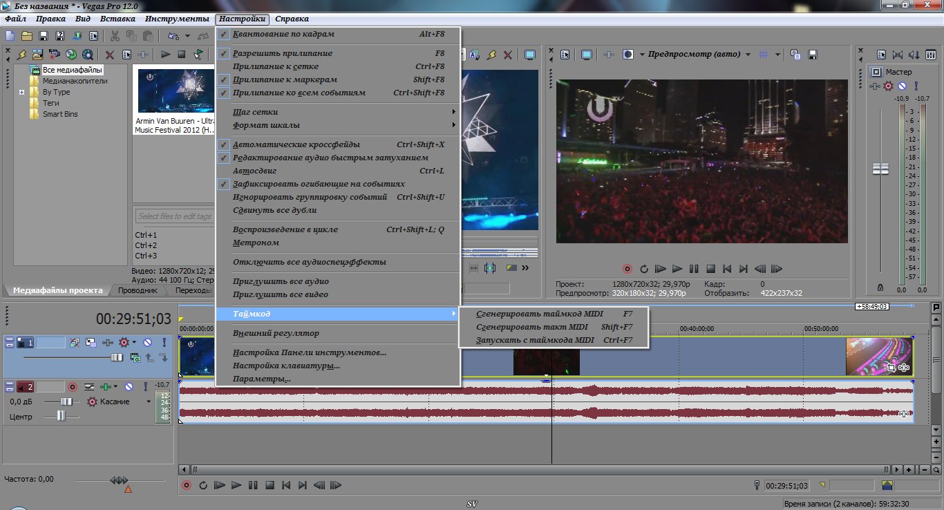944x510 pixels.
Task: Open the Capture Video tool
Action: click(54, 53)
